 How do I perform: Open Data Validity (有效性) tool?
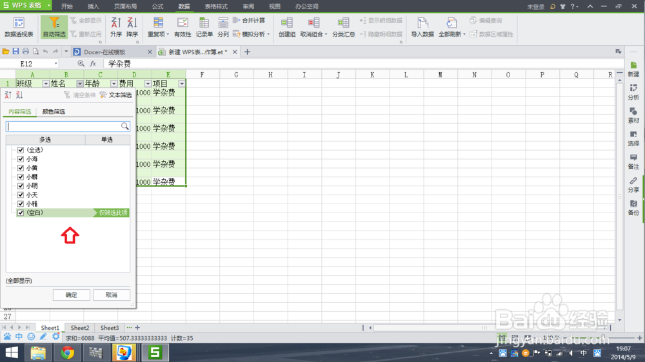(183, 27)
